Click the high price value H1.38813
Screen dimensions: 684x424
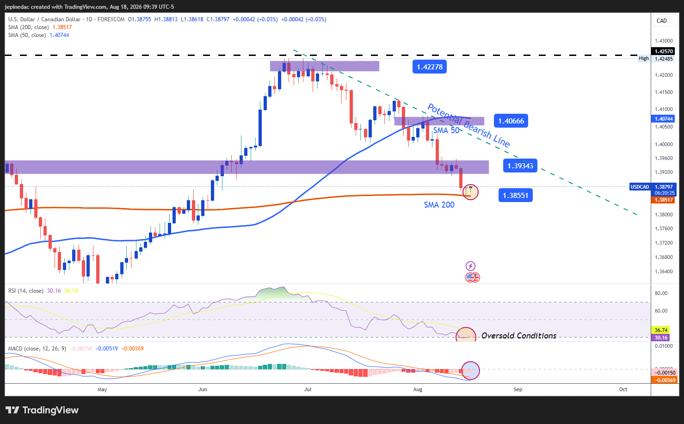pyautogui.click(x=166, y=19)
